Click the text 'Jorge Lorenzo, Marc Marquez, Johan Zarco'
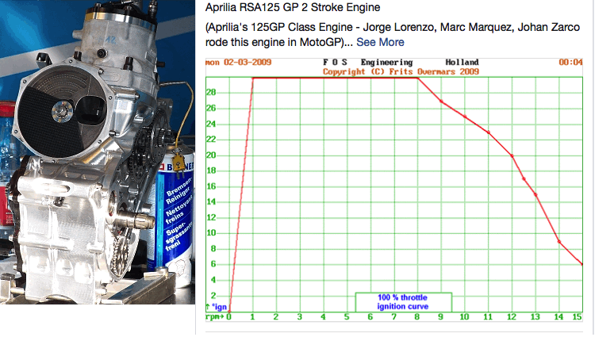The height and width of the screenshot is (337, 595). click(472, 27)
